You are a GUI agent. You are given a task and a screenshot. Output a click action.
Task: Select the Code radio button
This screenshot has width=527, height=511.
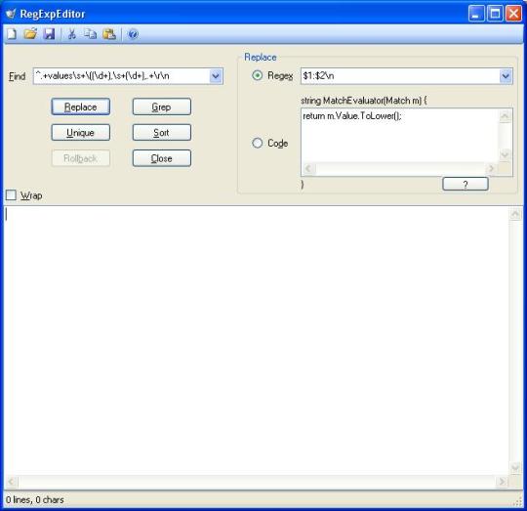[258, 143]
